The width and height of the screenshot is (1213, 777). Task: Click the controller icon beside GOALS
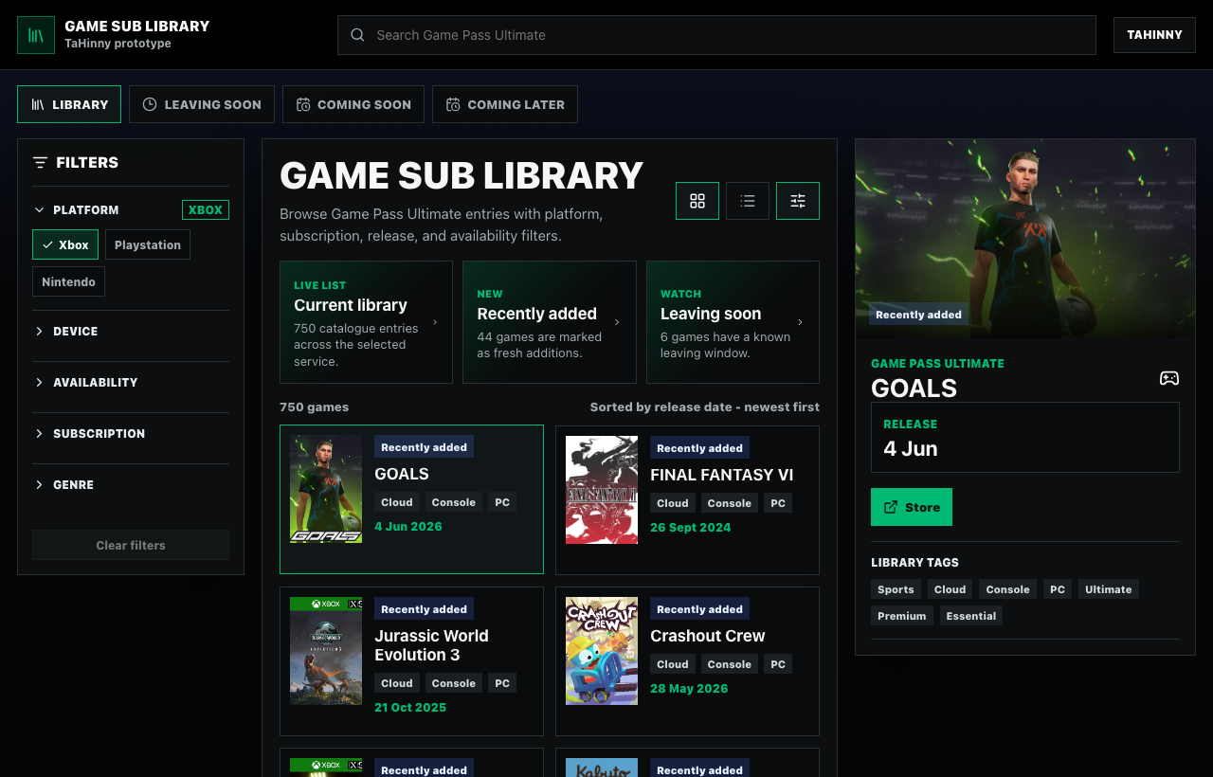pos(1169,378)
